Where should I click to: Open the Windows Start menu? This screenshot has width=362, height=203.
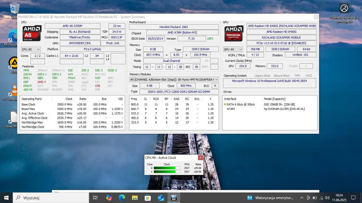[x=6, y=198]
